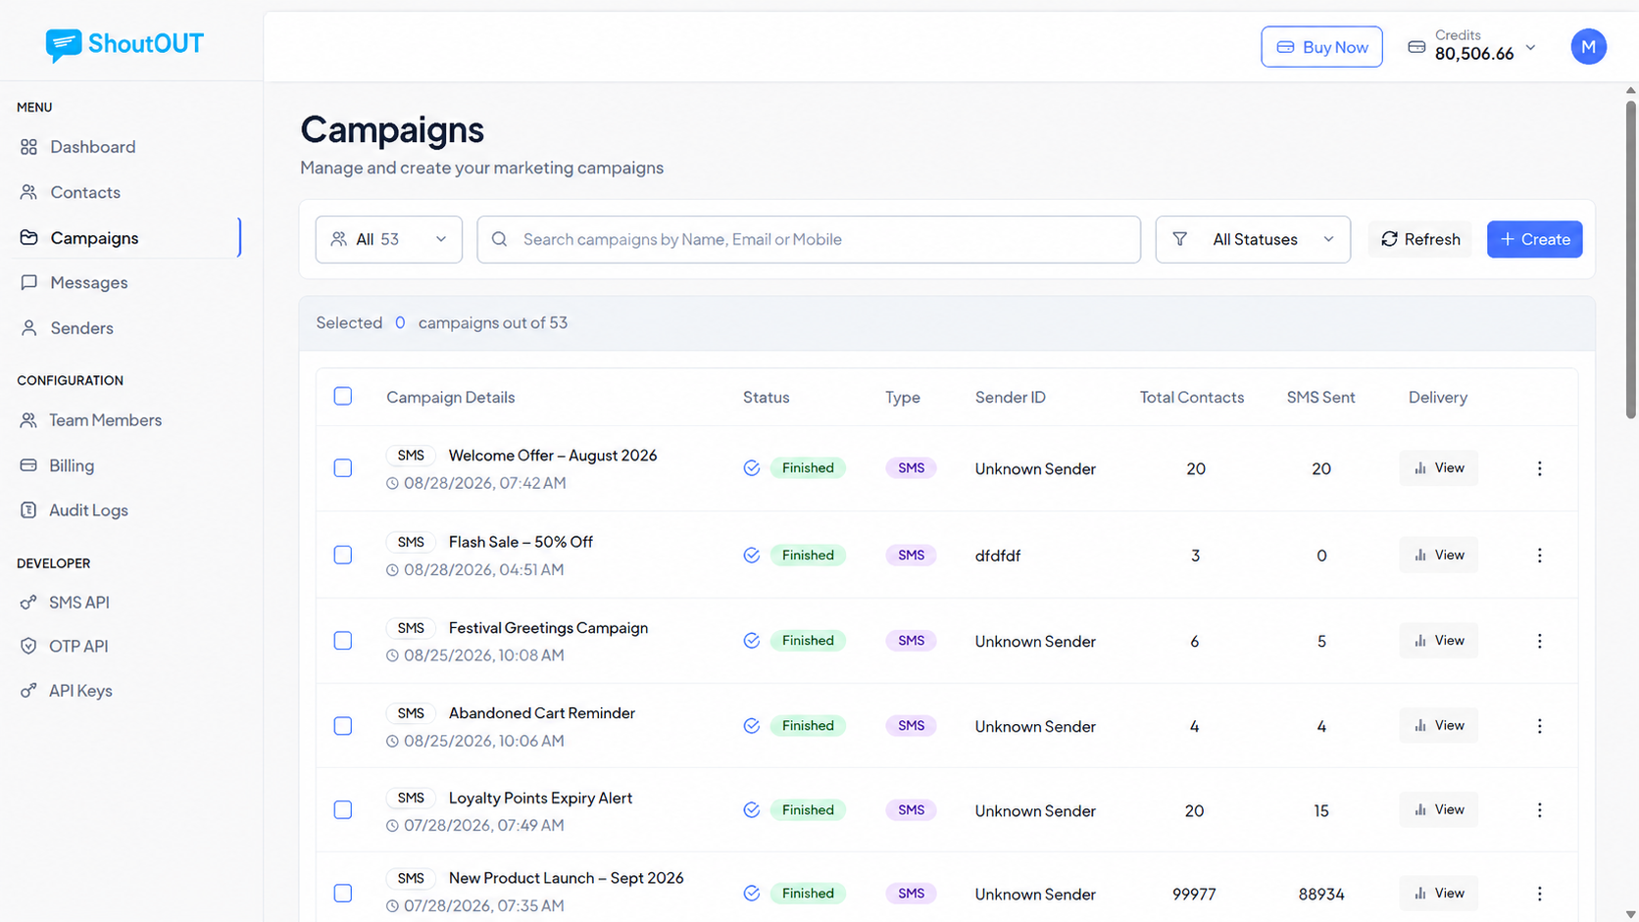The image size is (1639, 922).
Task: Create a new campaign
Action: click(x=1534, y=239)
